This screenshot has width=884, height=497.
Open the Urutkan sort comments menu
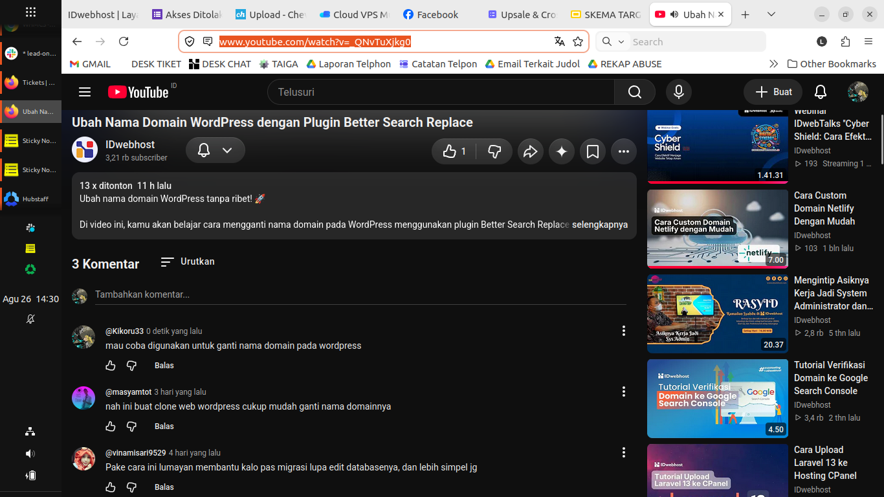[188, 261]
